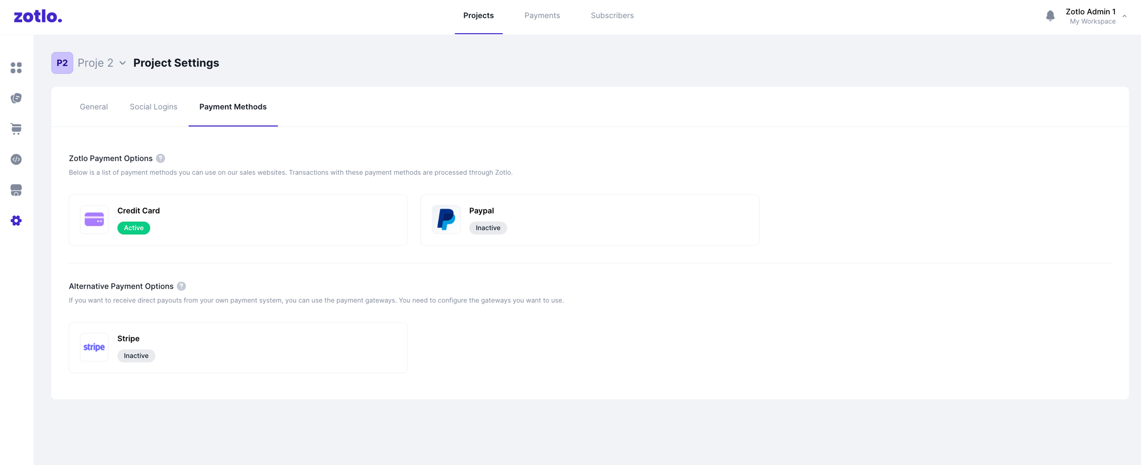Open the storefront icon in sidebar

pyautogui.click(x=16, y=190)
